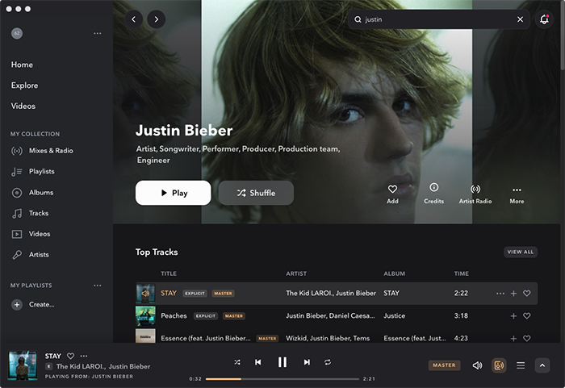
Task: Open Explore in the sidebar
Action: (x=24, y=86)
